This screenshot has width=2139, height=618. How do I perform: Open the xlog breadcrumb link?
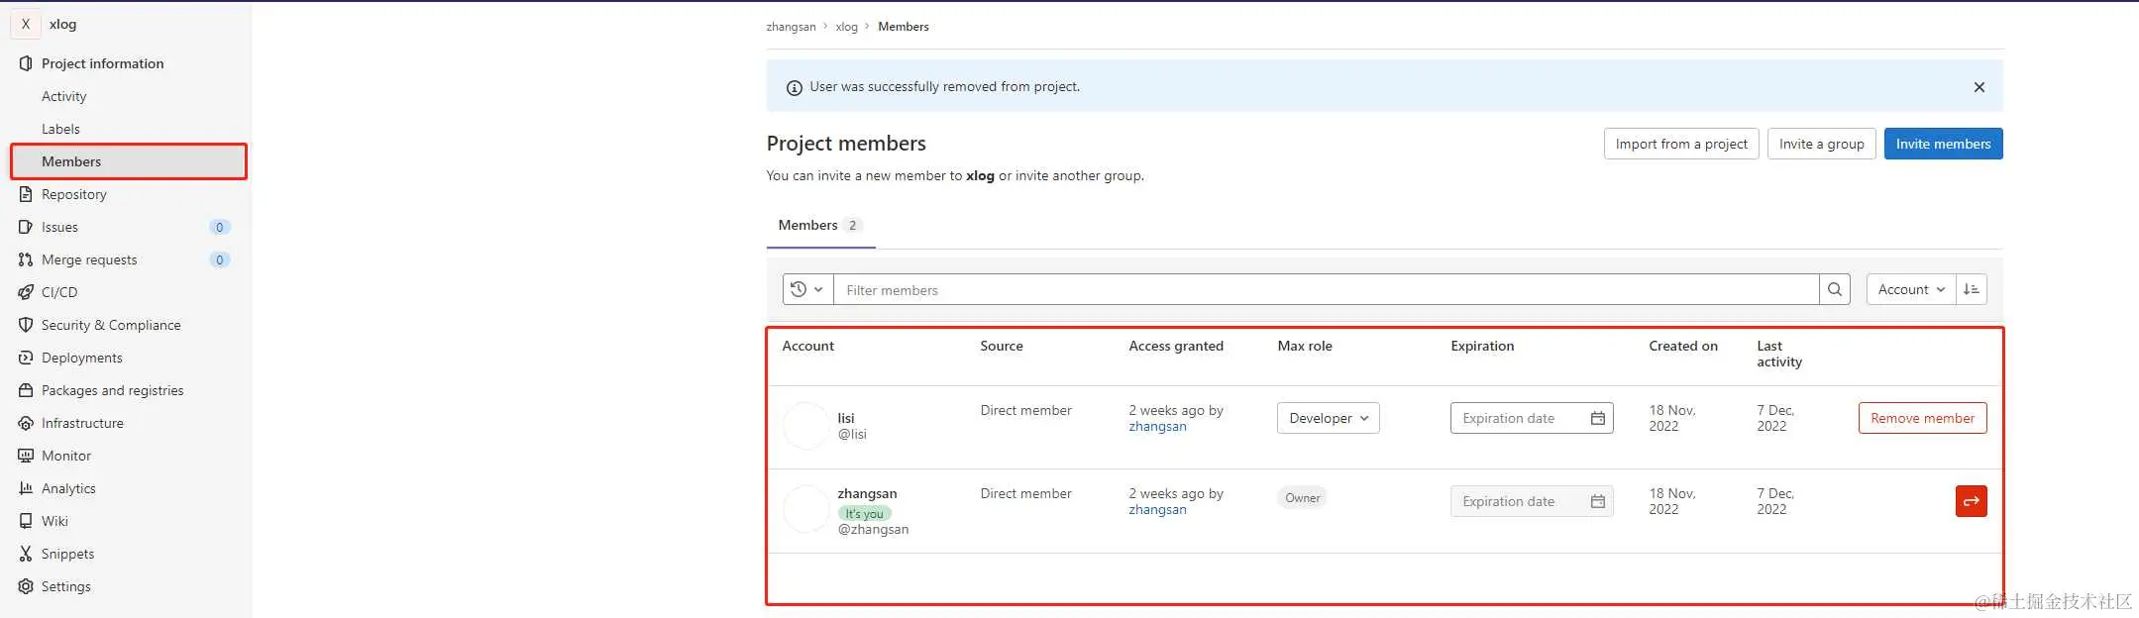coord(846,27)
